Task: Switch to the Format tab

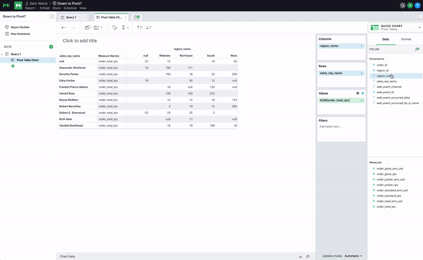Action: 406,39
